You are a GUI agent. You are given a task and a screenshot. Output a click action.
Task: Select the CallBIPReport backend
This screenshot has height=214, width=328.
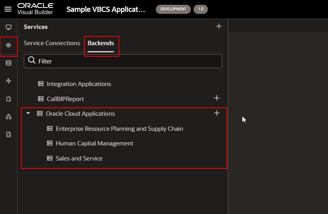point(65,99)
